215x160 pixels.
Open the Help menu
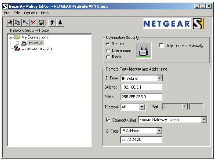45,13
